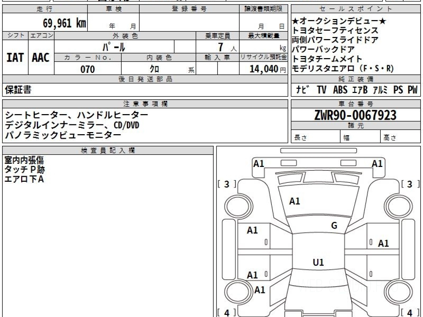This screenshot has height=317, width=423.
Task: Select the トヨタセーフティセンス line
Action: [x=335, y=31]
